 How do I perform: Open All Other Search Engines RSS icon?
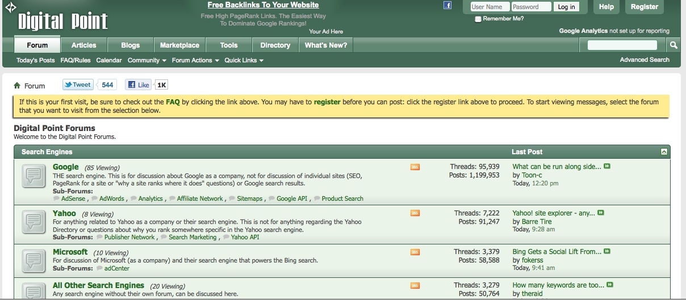415,285
